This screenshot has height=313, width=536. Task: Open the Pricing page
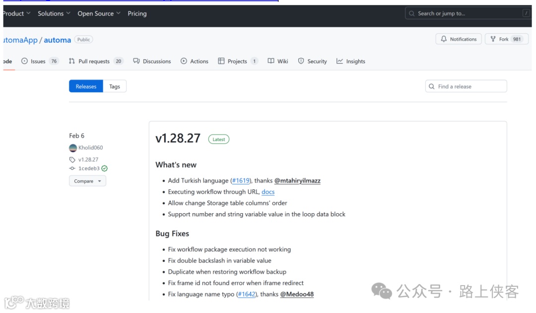[x=137, y=13]
